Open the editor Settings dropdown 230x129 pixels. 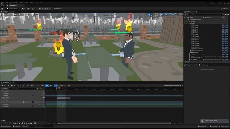[224, 9]
